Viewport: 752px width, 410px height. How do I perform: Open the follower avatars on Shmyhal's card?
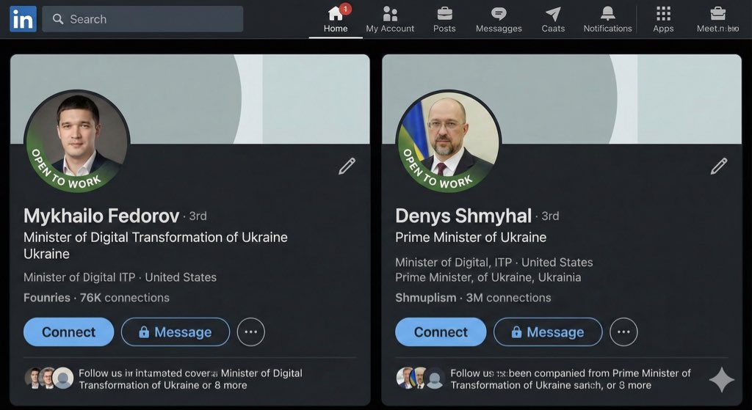pos(421,378)
